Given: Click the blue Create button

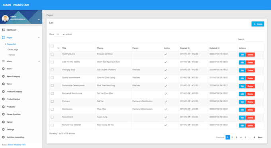Looking at the screenshot, I should (x=258, y=24).
